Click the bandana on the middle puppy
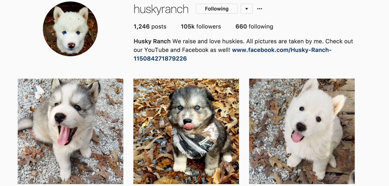 [196, 141]
